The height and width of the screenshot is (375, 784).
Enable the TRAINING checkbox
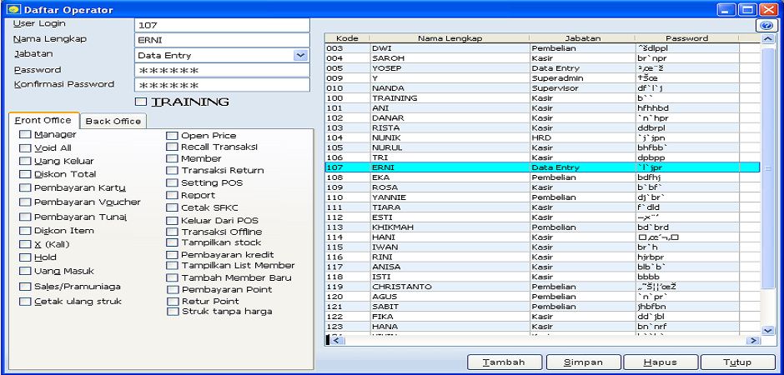tap(142, 102)
